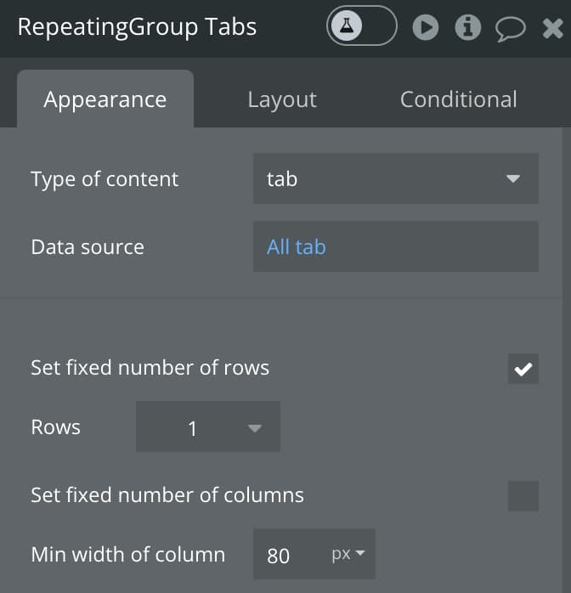Viewport: 571px width, 593px height.
Task: Uncheck Set fixed number of rows
Action: click(523, 369)
